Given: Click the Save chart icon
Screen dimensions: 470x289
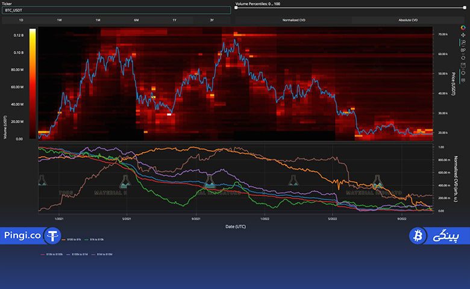Looking at the screenshot, I should (463, 65).
